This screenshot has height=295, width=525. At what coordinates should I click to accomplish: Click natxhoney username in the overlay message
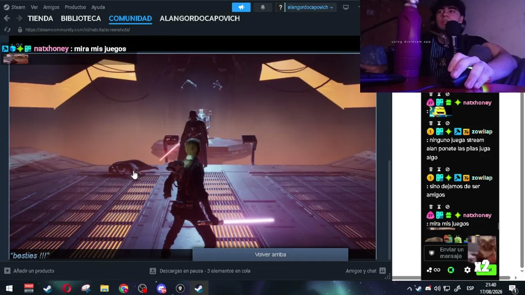(x=51, y=49)
